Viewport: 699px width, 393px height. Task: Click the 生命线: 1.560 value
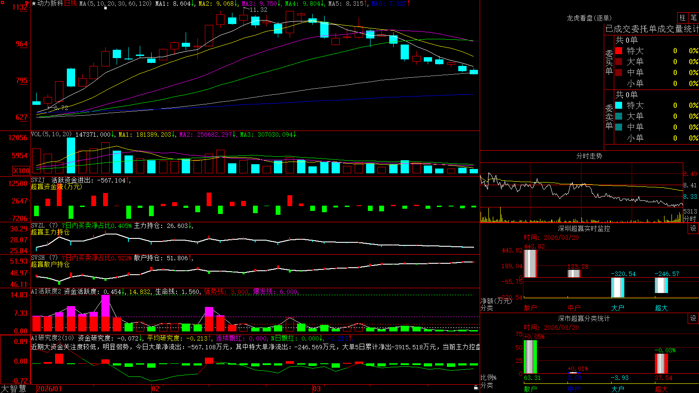point(178,291)
